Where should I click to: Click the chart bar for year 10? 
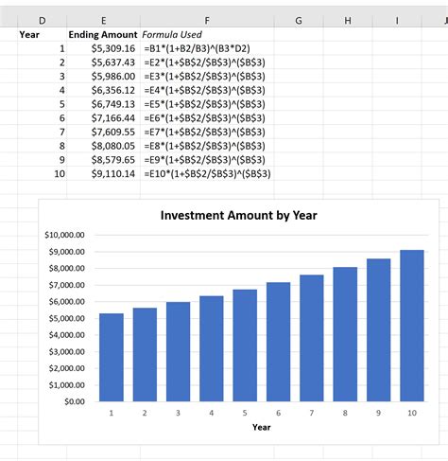412,326
